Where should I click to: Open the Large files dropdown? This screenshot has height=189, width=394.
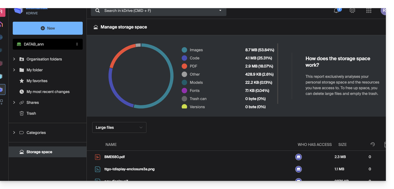pyautogui.click(x=119, y=127)
